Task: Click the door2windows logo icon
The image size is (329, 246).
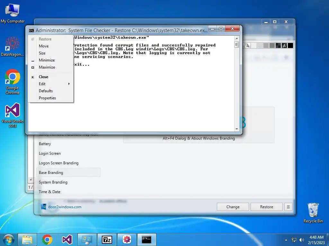Action: [x=43, y=207]
